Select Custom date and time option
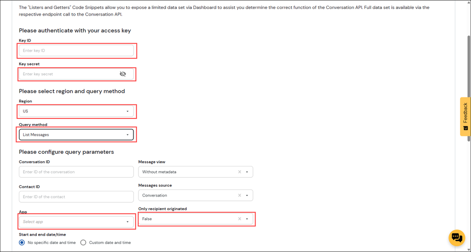This screenshot has width=471, height=252. point(83,243)
